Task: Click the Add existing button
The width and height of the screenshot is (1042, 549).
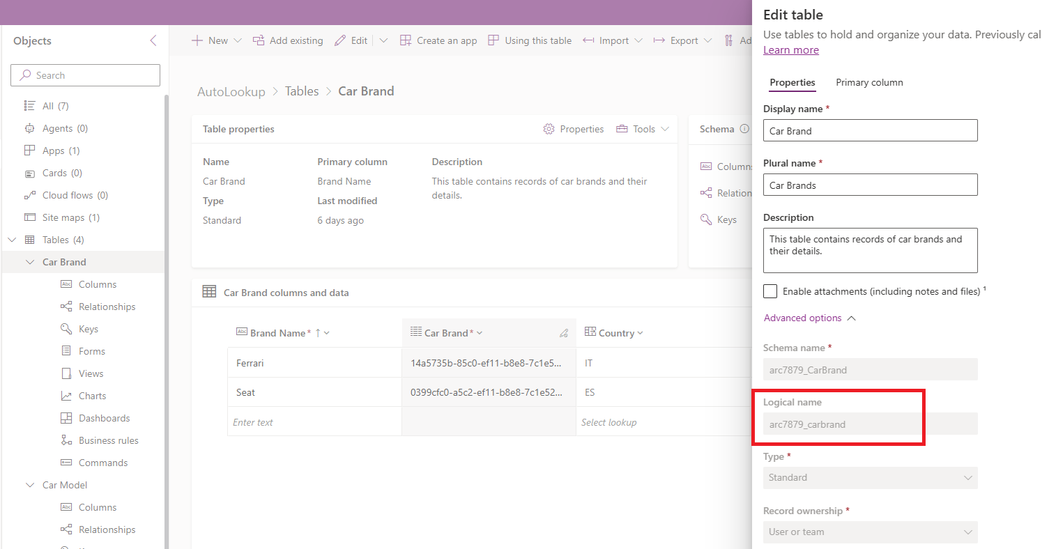Action: pos(288,40)
